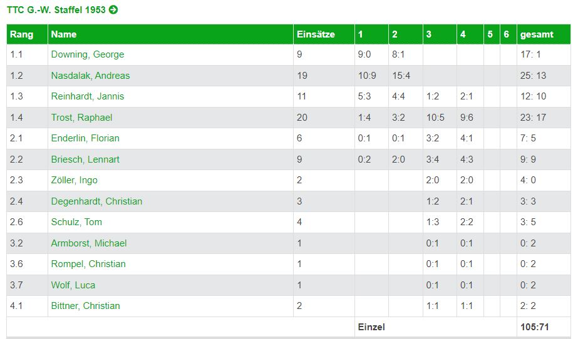The width and height of the screenshot is (573, 339).
Task: Open TTC G.-W. Staffel 1953 team link
Action: pyautogui.click(x=56, y=10)
